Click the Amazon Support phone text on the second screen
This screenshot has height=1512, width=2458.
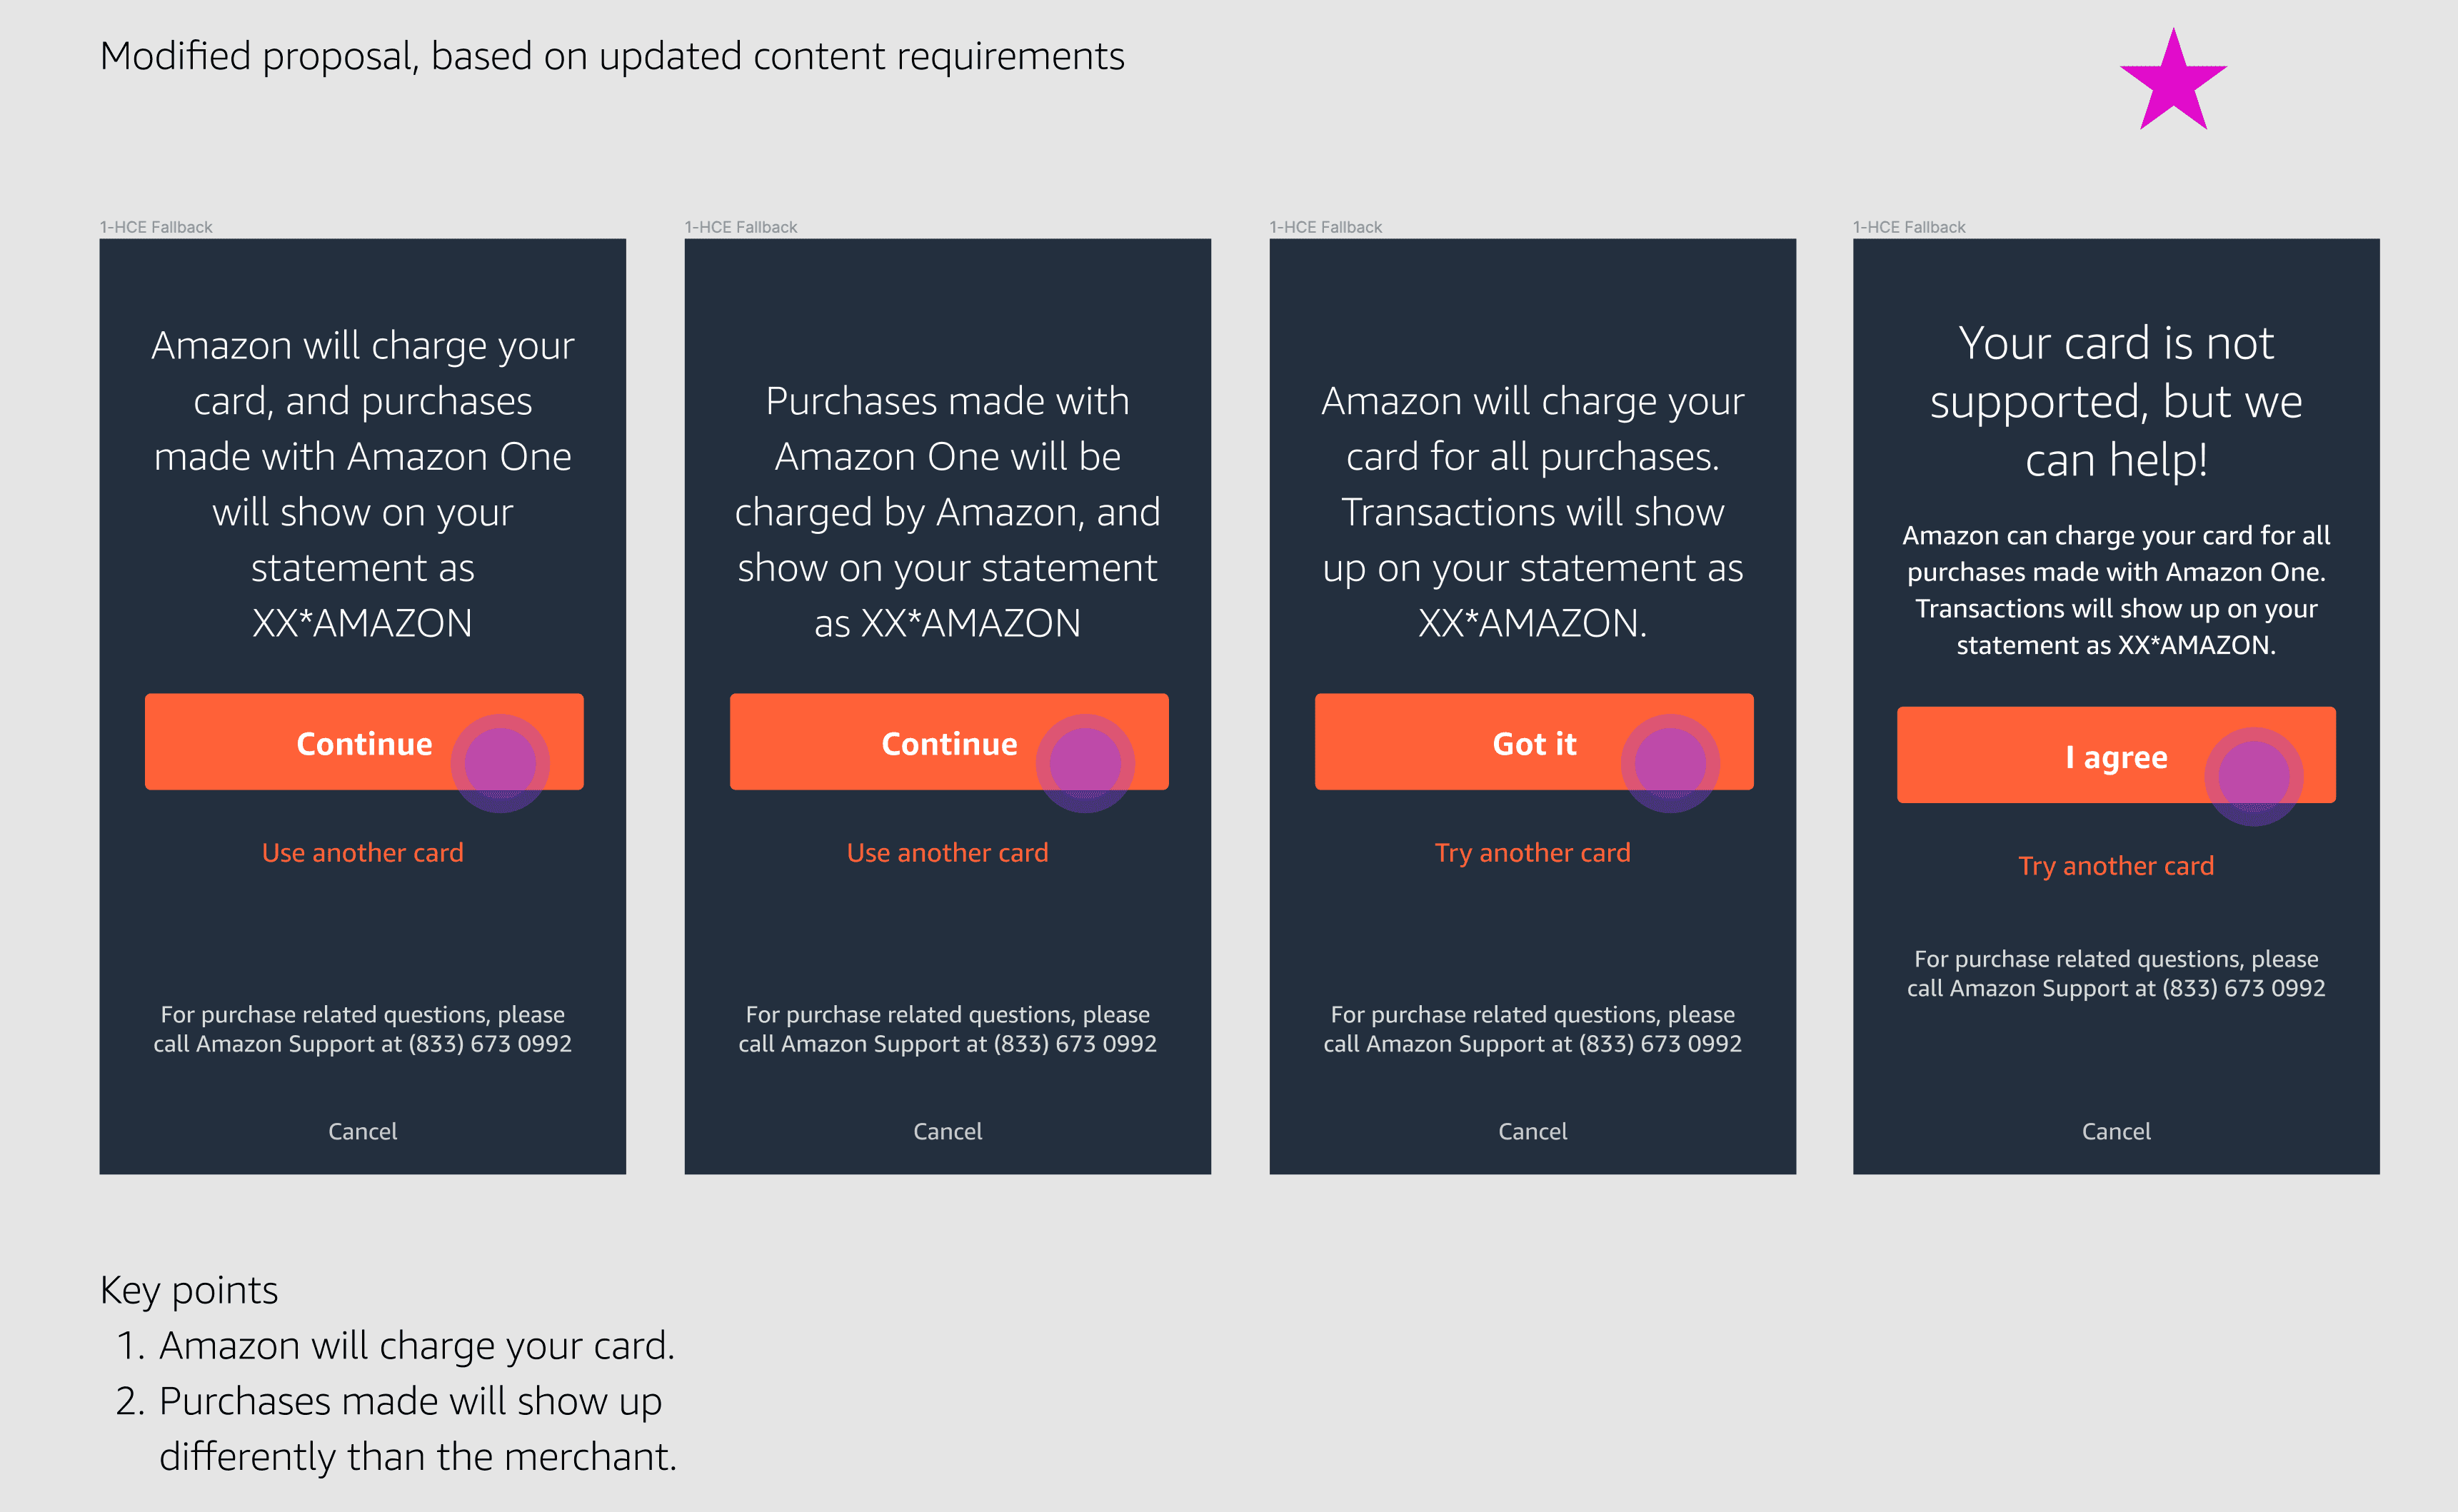[946, 1043]
